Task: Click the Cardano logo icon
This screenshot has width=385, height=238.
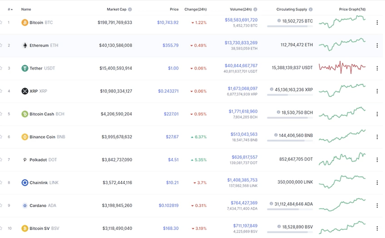Action: click(25, 205)
